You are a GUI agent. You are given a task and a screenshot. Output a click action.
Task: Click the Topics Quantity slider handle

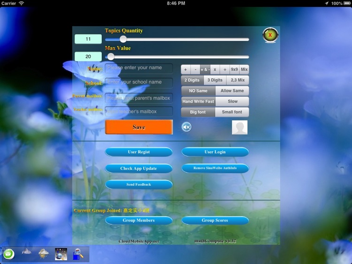(x=123, y=39)
